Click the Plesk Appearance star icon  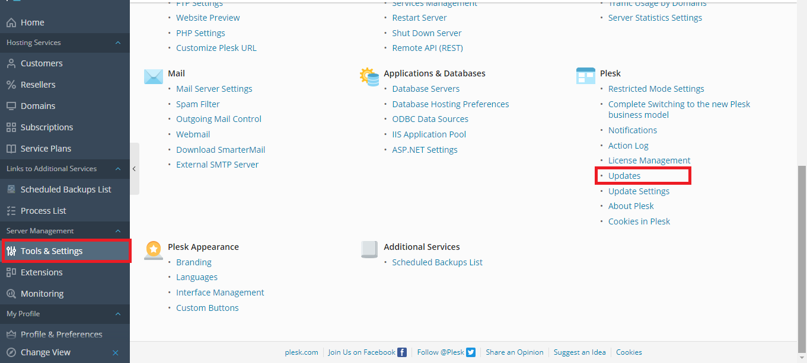click(x=154, y=250)
